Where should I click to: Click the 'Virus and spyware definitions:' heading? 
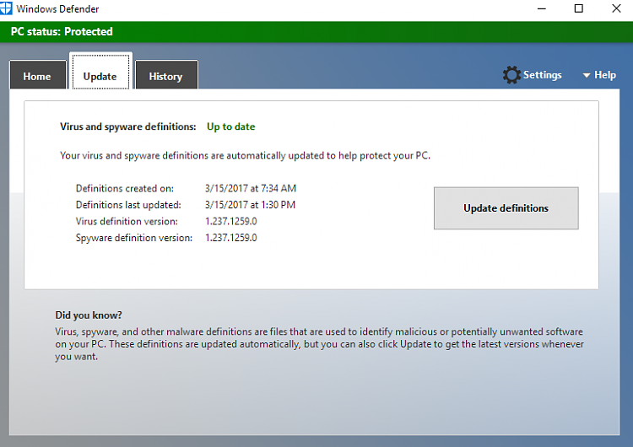click(128, 127)
